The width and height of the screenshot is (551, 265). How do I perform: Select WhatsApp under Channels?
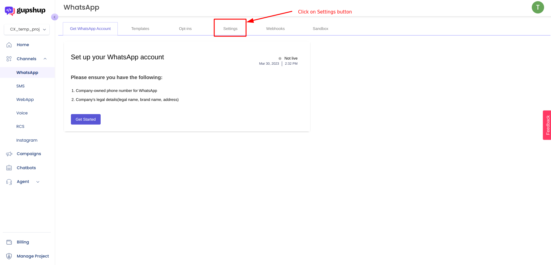click(27, 72)
